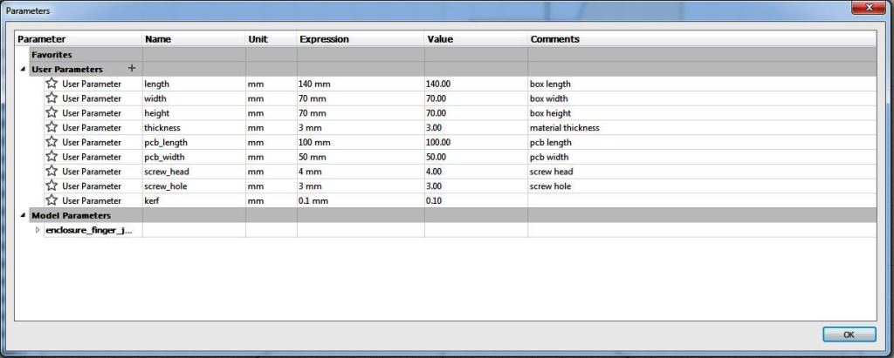Click the Value column header

point(476,39)
